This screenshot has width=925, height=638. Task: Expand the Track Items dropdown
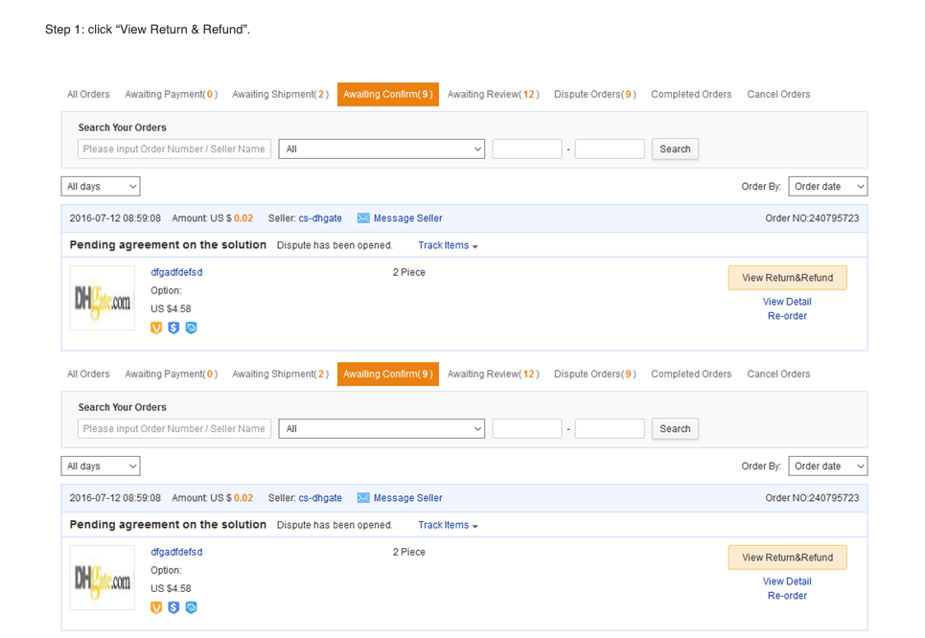(447, 244)
